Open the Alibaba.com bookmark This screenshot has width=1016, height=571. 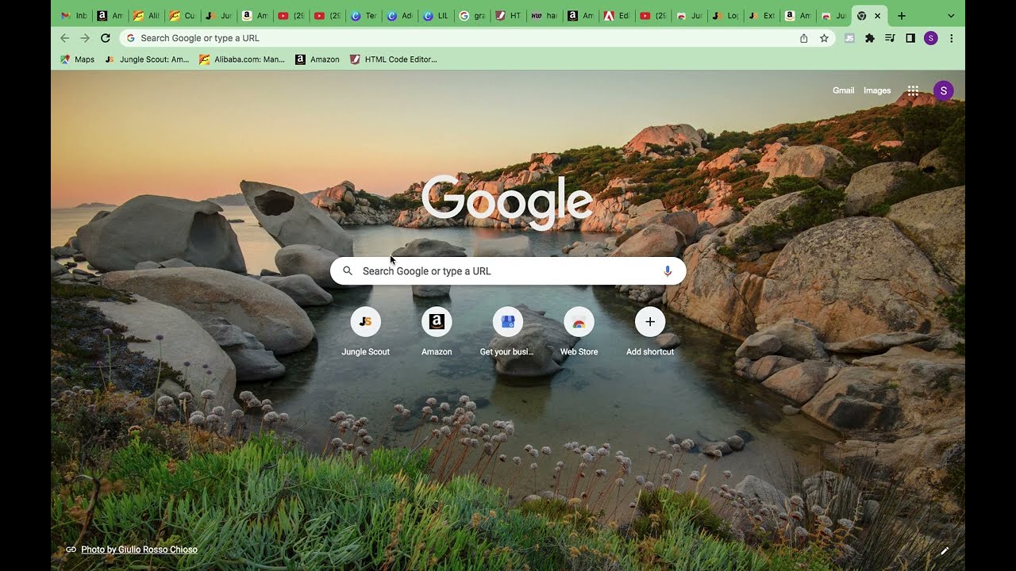242,59
